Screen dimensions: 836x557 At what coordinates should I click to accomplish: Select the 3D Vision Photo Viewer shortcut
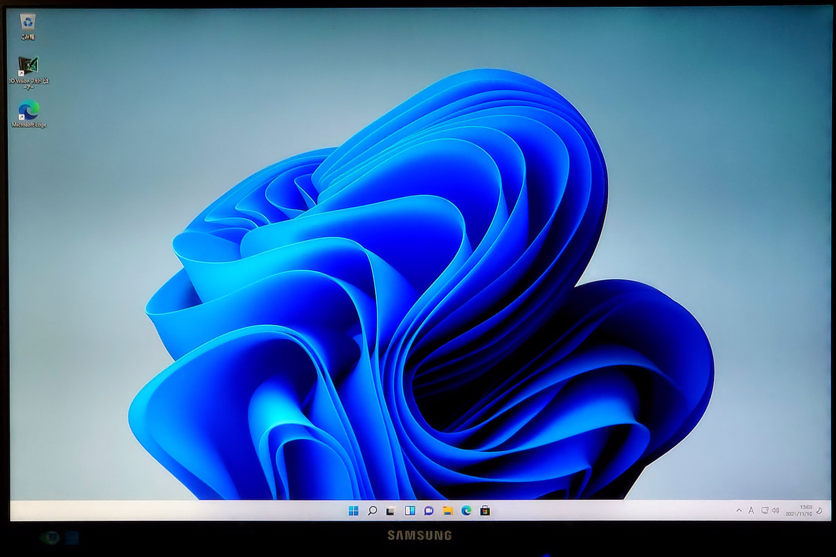[x=28, y=72]
